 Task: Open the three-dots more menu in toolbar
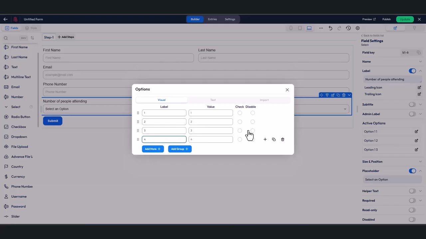321,28
